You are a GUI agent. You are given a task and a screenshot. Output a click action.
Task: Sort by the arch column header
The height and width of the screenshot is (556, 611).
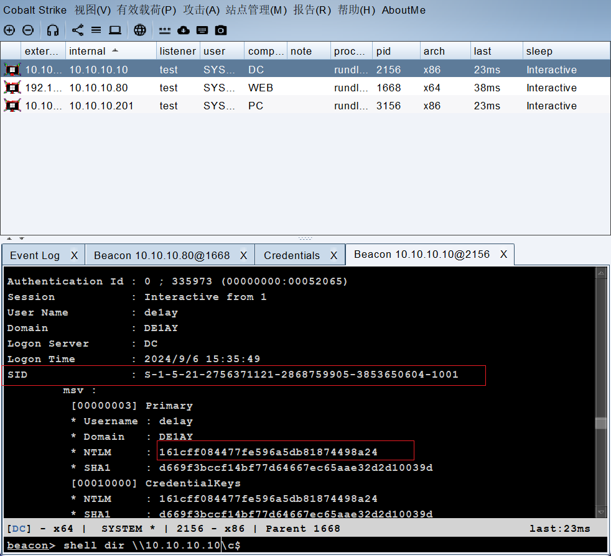pyautogui.click(x=445, y=51)
